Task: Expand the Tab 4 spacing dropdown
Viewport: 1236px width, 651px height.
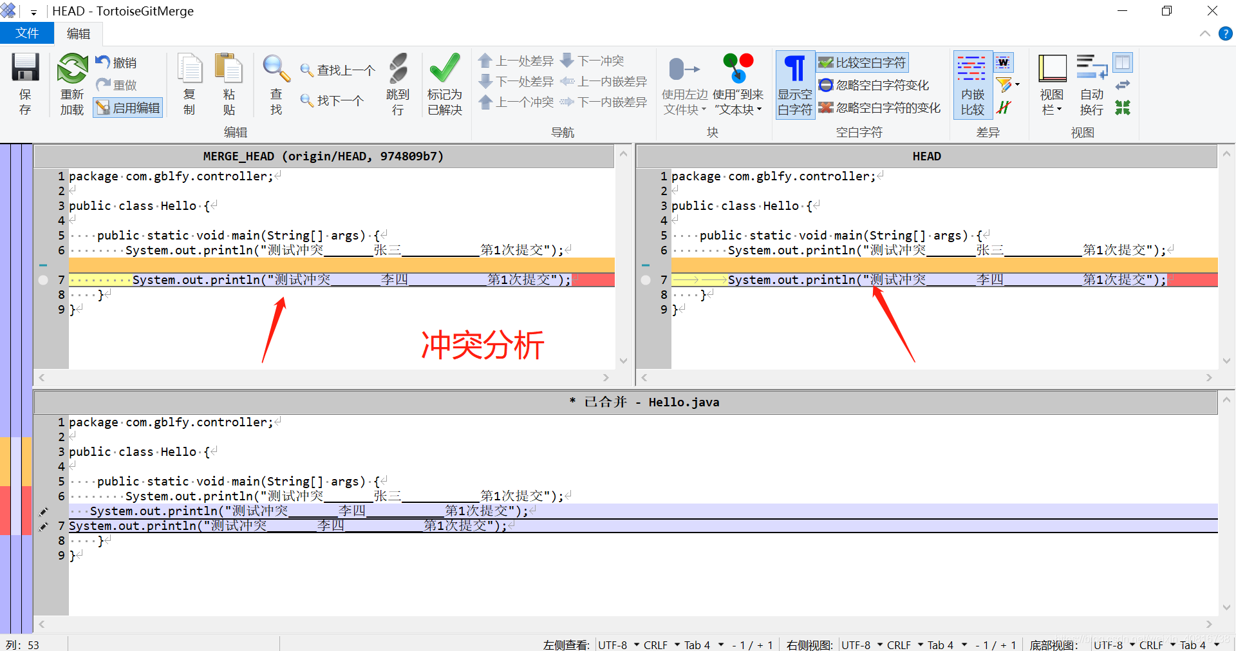Action: click(697, 645)
